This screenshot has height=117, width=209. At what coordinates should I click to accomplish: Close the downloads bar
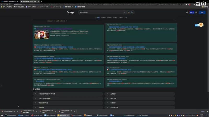coord(207,112)
